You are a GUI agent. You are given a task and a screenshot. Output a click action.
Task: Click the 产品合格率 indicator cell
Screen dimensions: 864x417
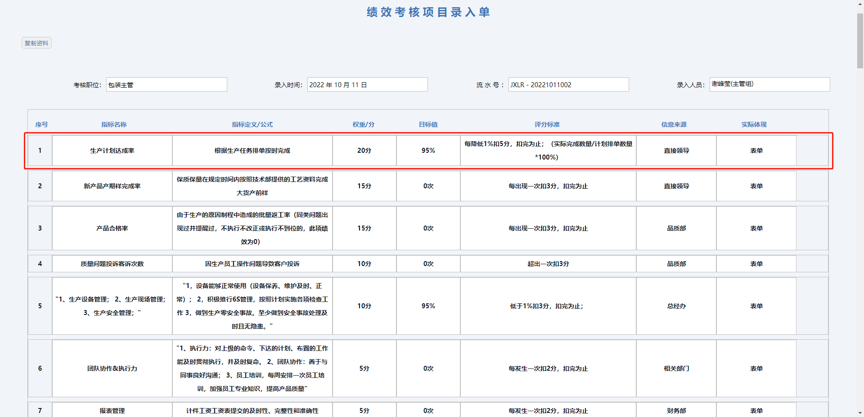coord(112,228)
